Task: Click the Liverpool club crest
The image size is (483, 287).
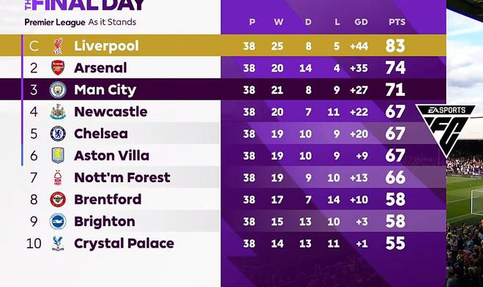Action: coord(58,45)
